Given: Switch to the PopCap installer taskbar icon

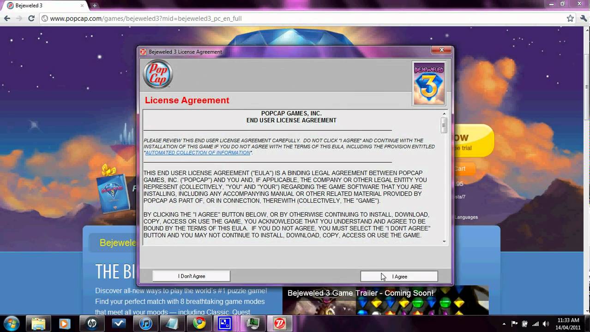Looking at the screenshot, I should coord(280,324).
